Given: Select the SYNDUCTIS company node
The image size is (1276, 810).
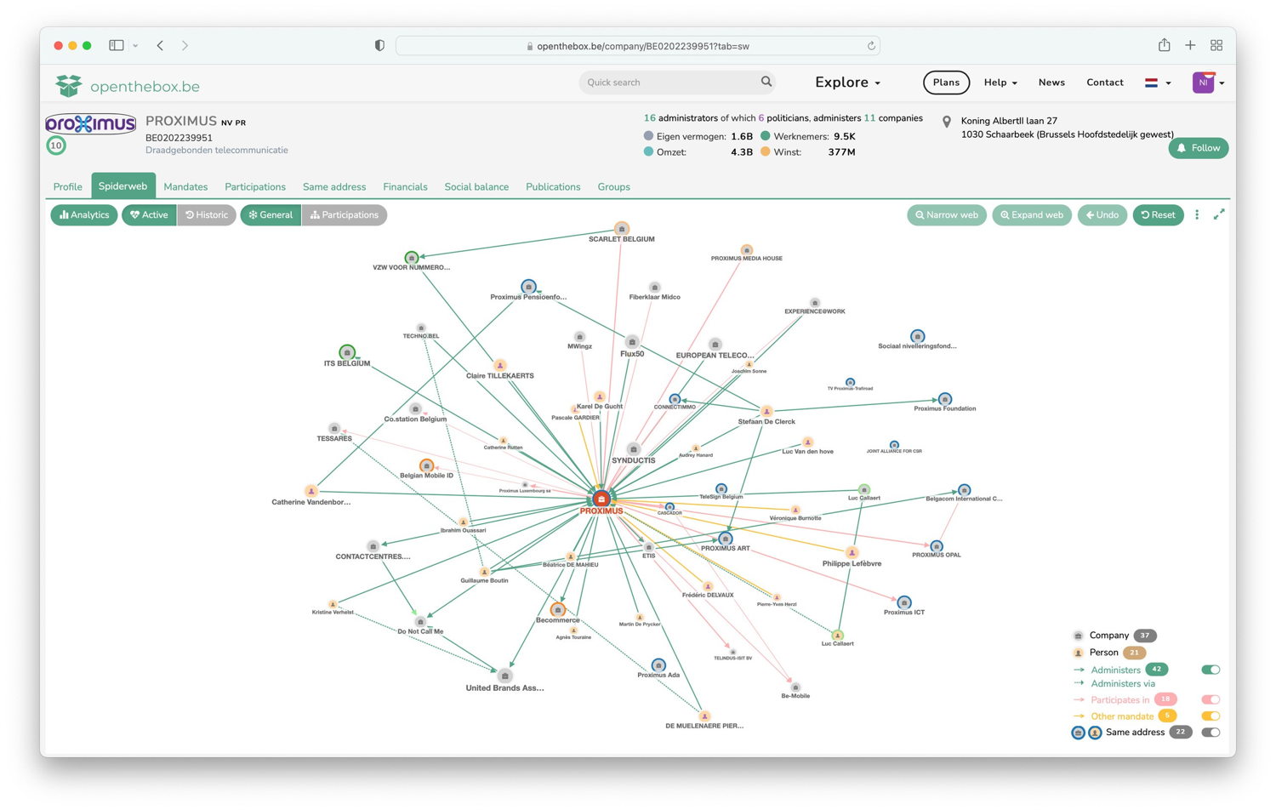Looking at the screenshot, I should pyautogui.click(x=634, y=449).
